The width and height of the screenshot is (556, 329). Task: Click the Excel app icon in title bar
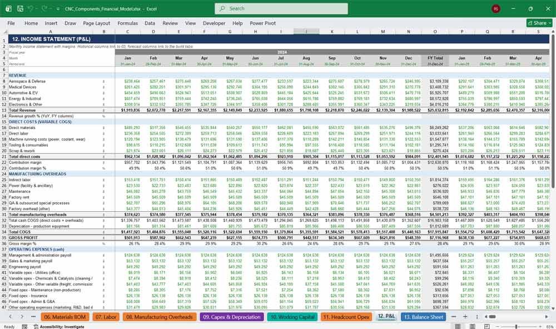click(x=8, y=8)
